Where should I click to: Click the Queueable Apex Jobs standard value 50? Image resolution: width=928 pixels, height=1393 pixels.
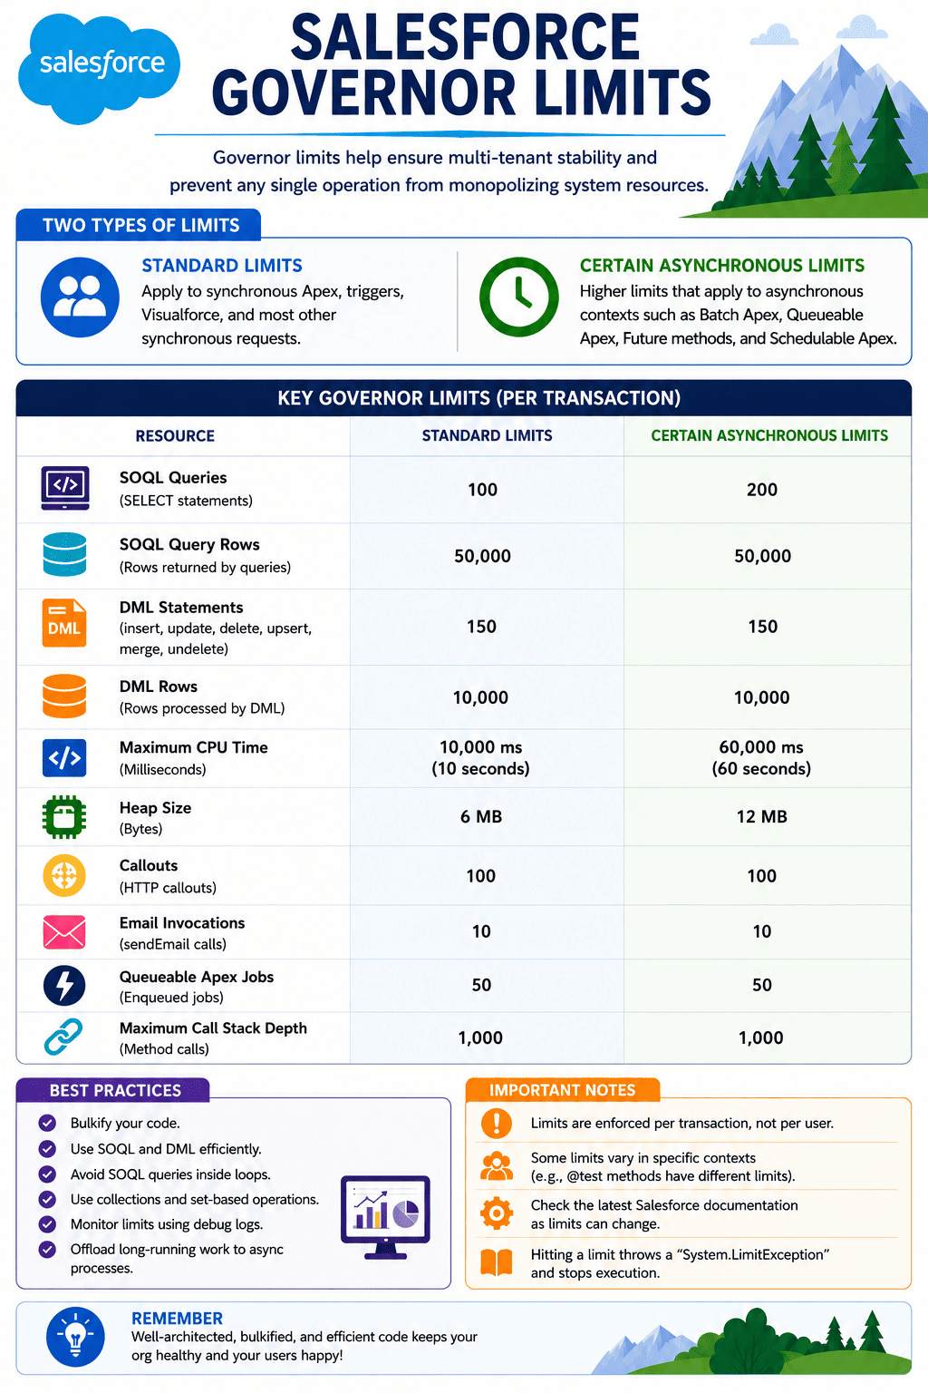pyautogui.click(x=481, y=985)
